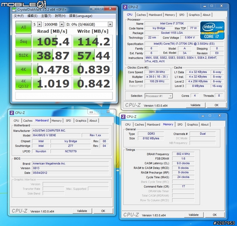237x226 pixels.
Task: Click the empty comment field in CrystalDiskMark
Action: [64, 96]
